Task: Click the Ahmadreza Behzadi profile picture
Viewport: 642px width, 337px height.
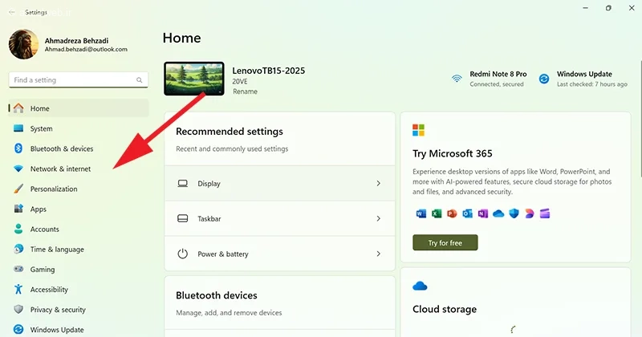Action: coord(23,44)
